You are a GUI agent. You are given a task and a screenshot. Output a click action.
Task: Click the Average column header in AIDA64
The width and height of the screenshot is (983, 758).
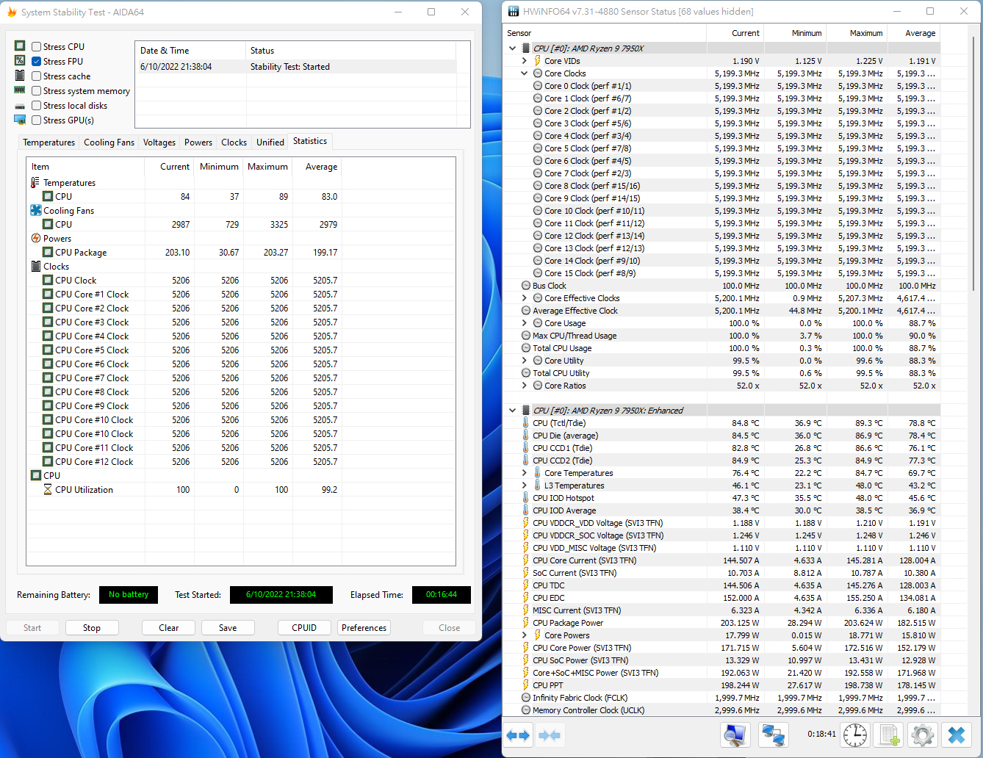click(317, 167)
